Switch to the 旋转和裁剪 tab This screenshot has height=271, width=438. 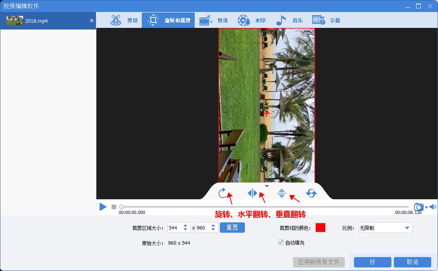click(x=168, y=20)
